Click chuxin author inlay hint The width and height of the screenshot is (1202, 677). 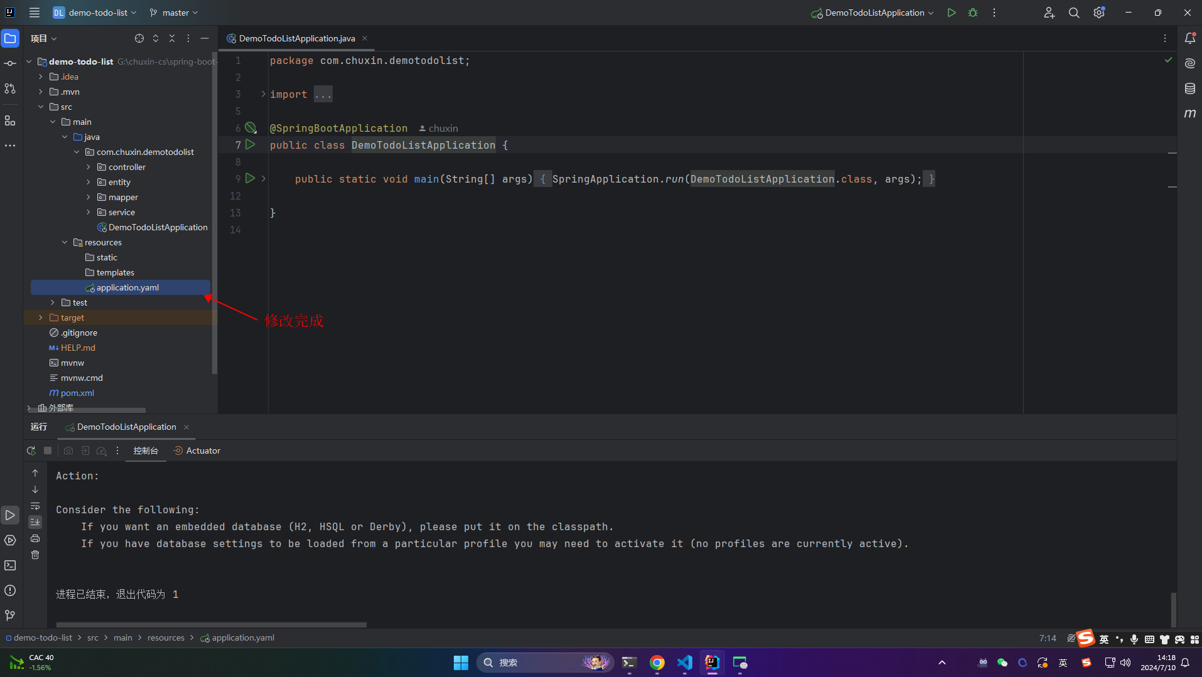[439, 129]
